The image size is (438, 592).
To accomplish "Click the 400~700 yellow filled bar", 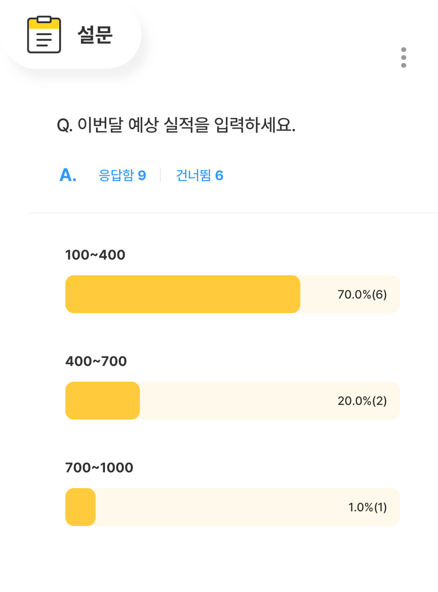I will pyautogui.click(x=102, y=401).
